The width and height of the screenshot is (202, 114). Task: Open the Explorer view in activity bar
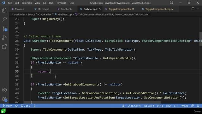click(x=4, y=10)
